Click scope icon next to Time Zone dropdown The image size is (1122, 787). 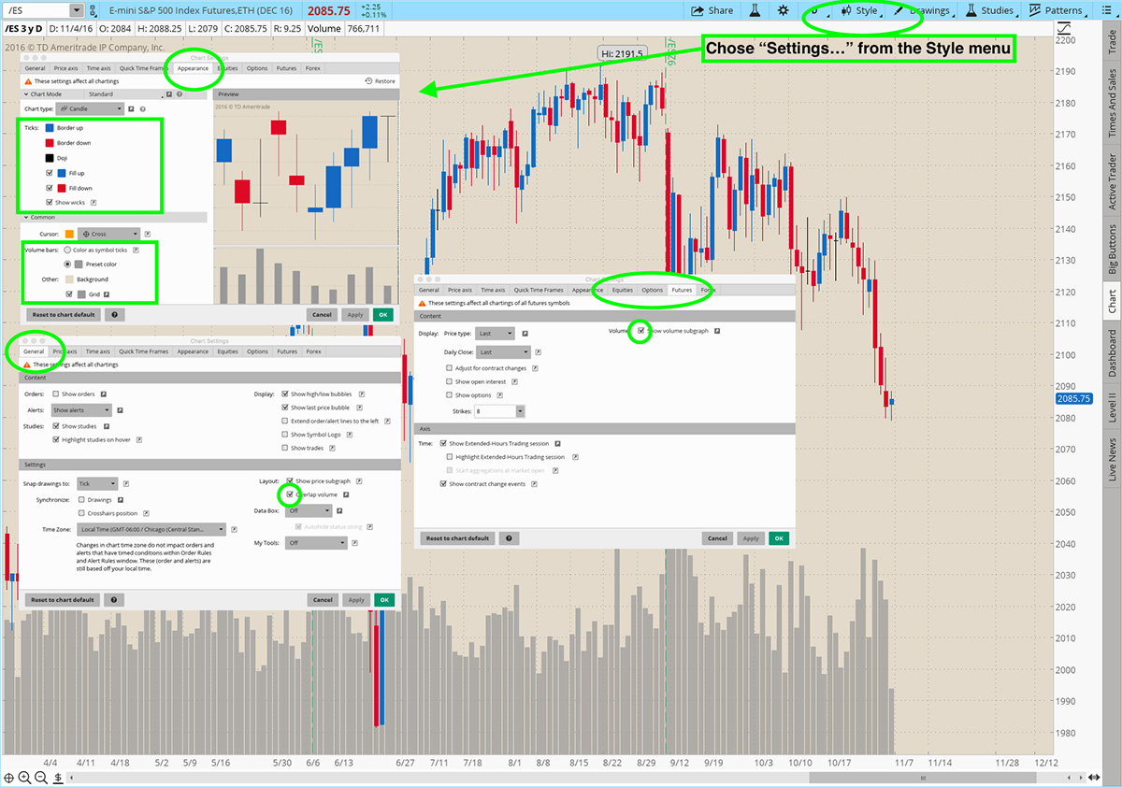234,529
